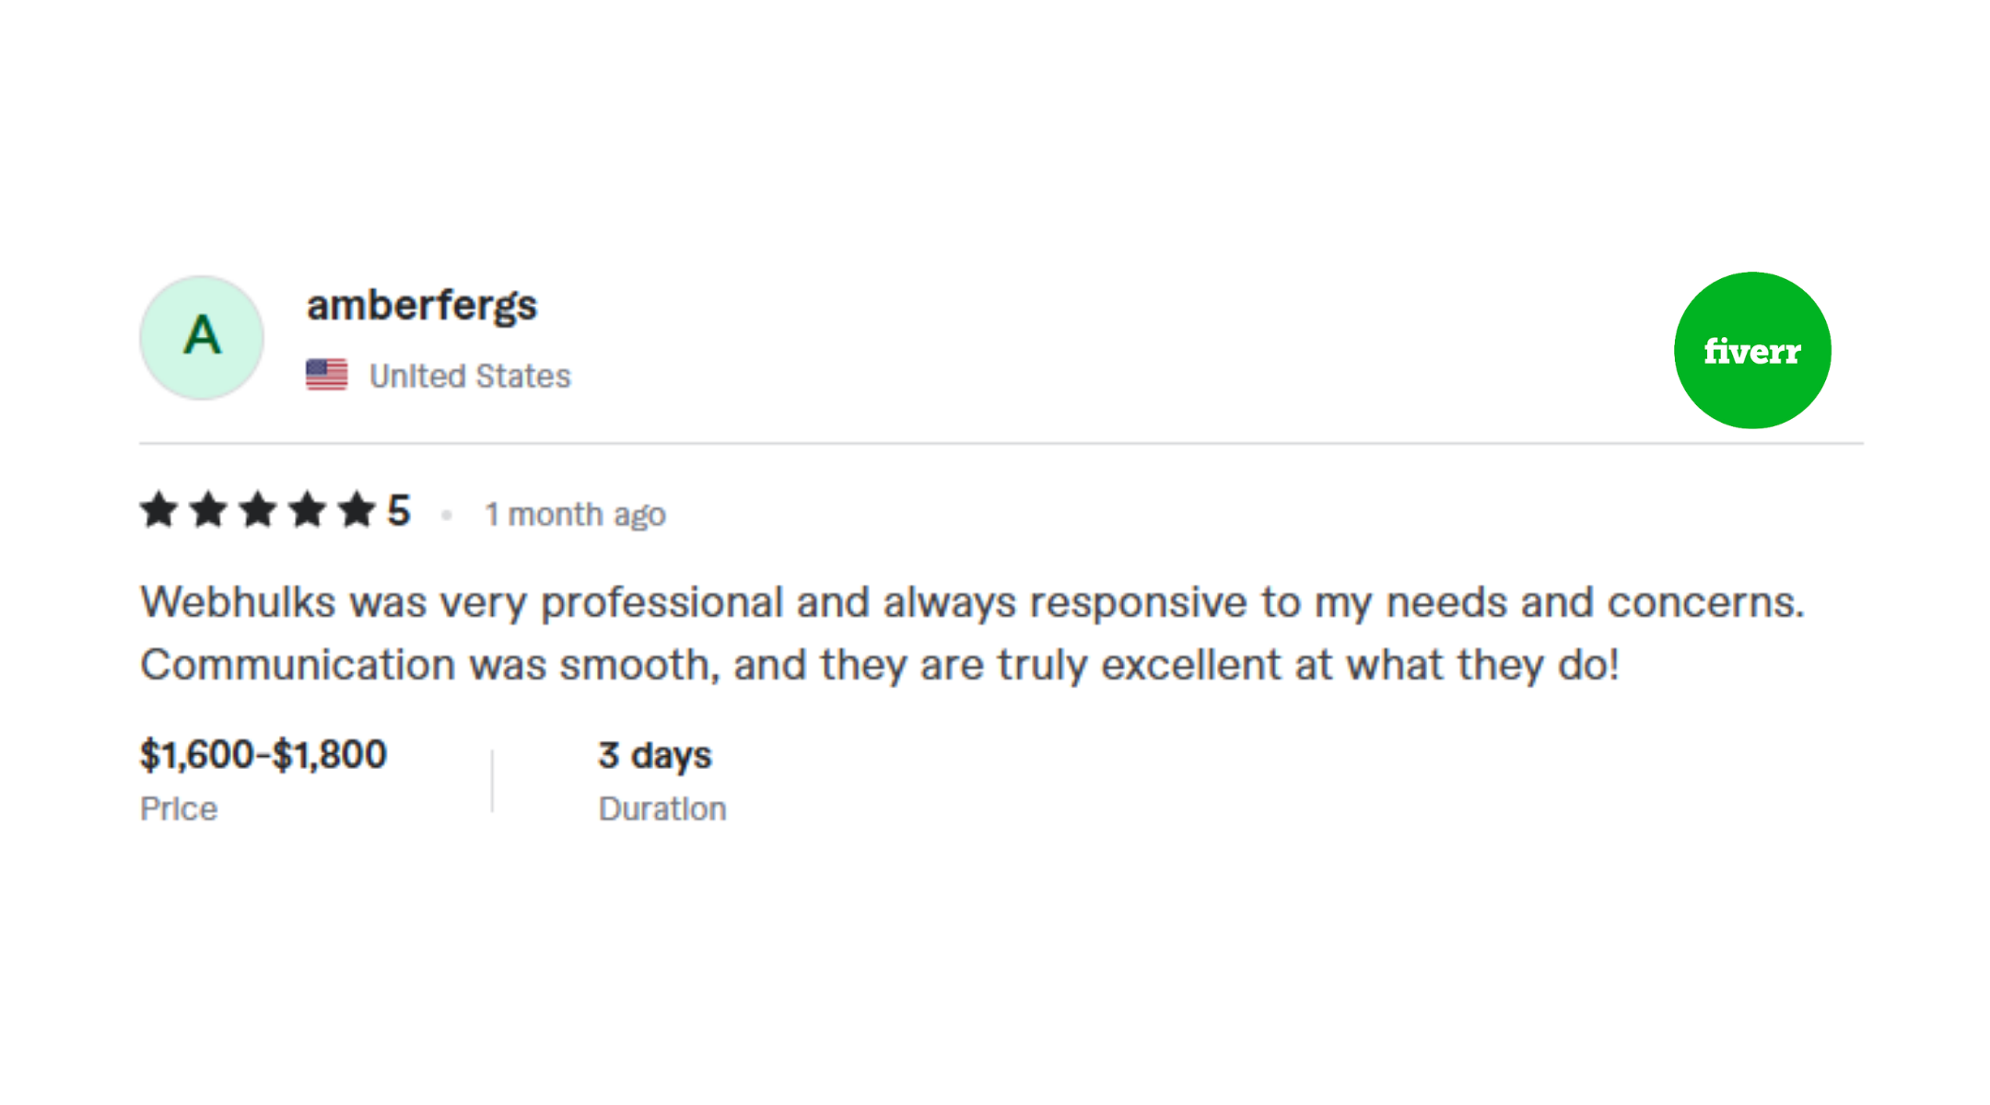This screenshot has height=1105, width=1990.
Task: Click the review line starting "Communication was smooth"
Action: 879,665
